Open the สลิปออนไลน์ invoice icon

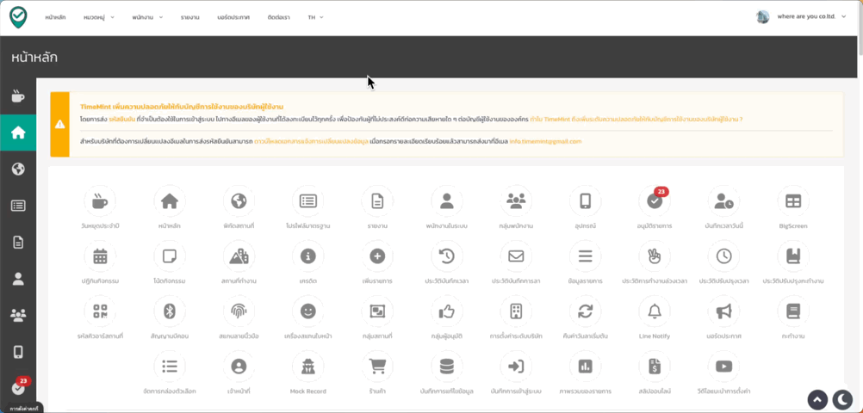[x=655, y=367]
